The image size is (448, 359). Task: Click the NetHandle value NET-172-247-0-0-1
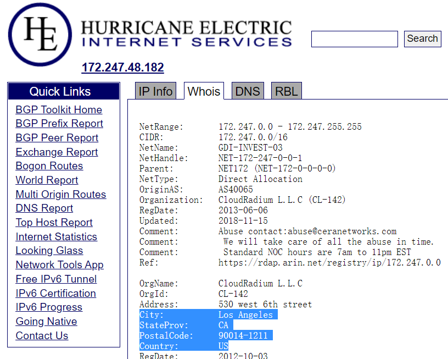coord(260,158)
